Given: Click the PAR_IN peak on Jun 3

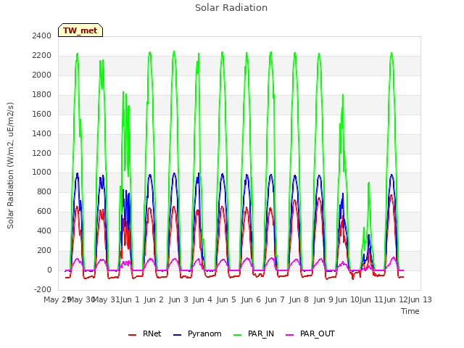Looking at the screenshot, I should [x=174, y=51].
